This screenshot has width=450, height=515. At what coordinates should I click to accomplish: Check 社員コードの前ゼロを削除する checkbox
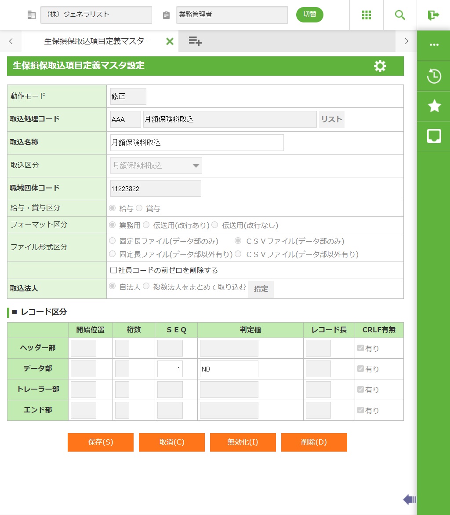114,270
